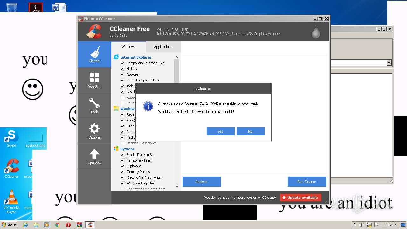407x229 pixels.
Task: Click the blue information icon in dialog
Action: [148, 106]
